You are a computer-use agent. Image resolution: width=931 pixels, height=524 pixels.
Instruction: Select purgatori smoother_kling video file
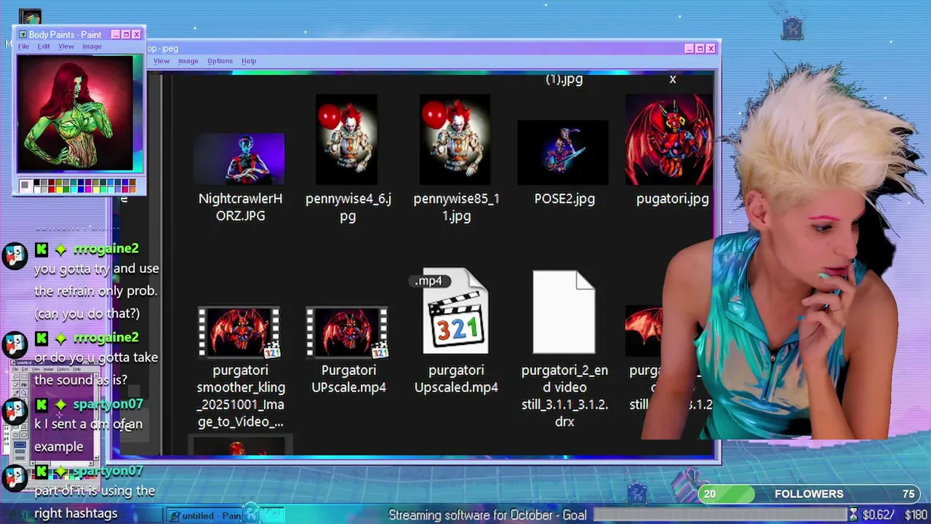(x=240, y=333)
